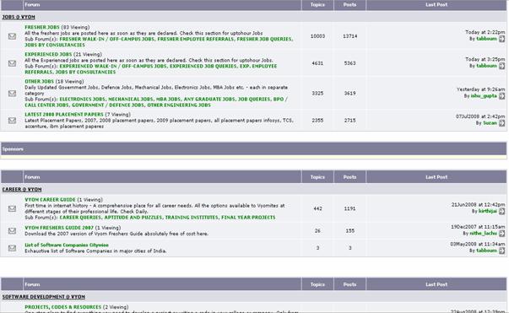Viewport: 509px width, 313px height.
Task: Click the envelope icon beside Experienced Jobs
Action: (x=12, y=63)
